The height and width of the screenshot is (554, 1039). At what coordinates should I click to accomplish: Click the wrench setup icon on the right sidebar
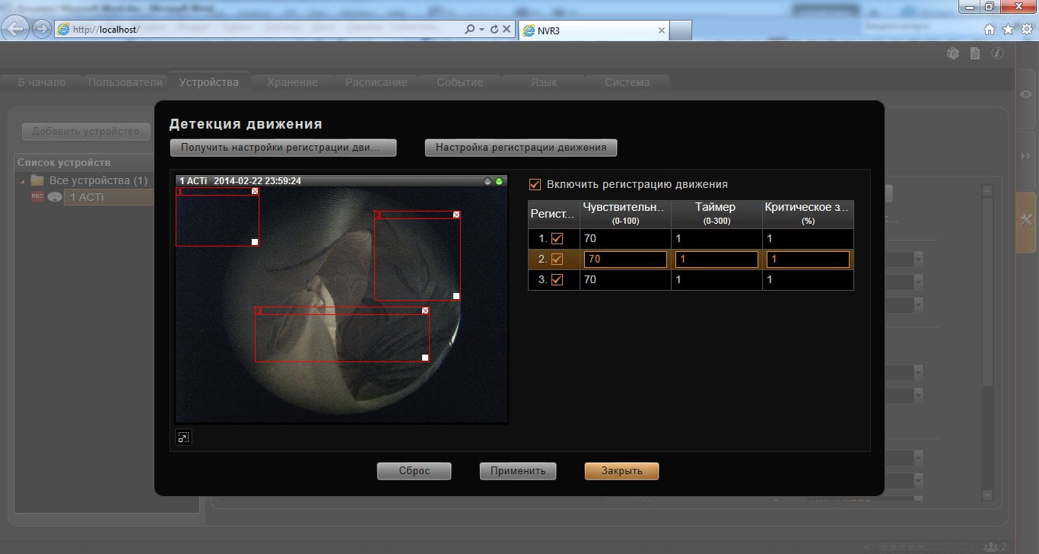(1027, 221)
